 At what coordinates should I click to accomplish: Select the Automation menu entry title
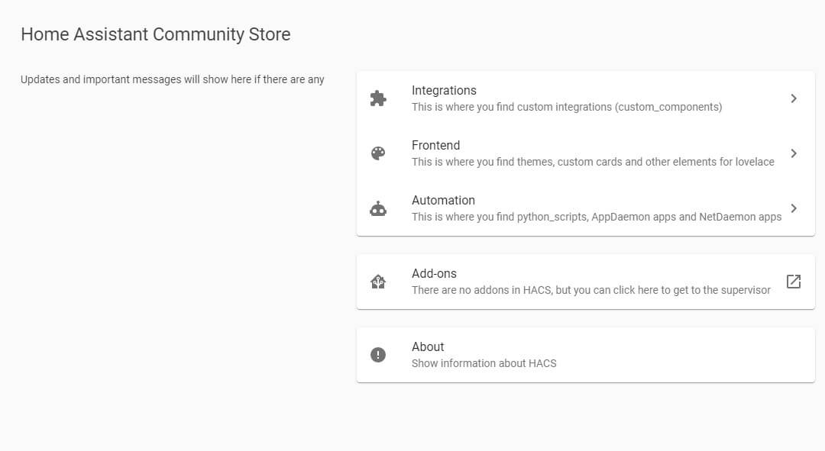(x=443, y=200)
